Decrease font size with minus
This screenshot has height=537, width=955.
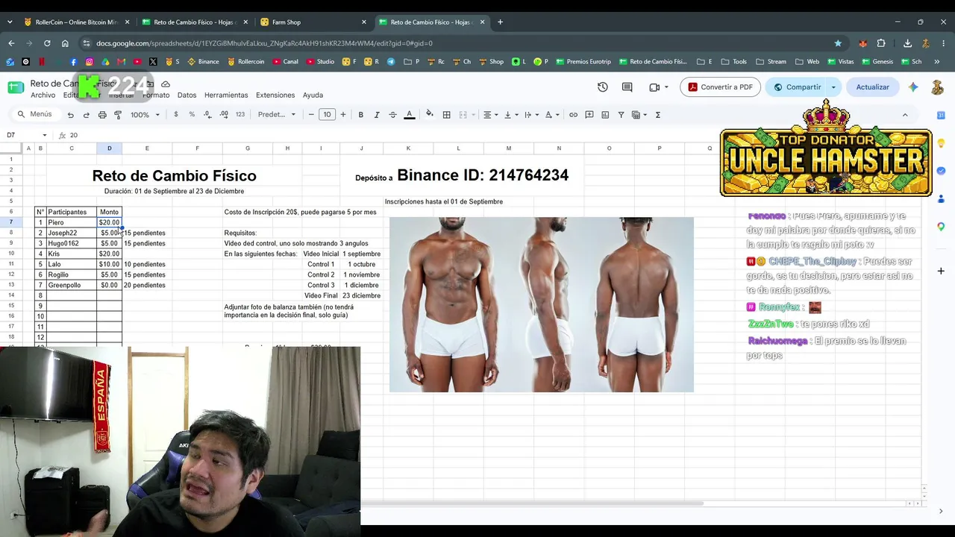pos(311,115)
